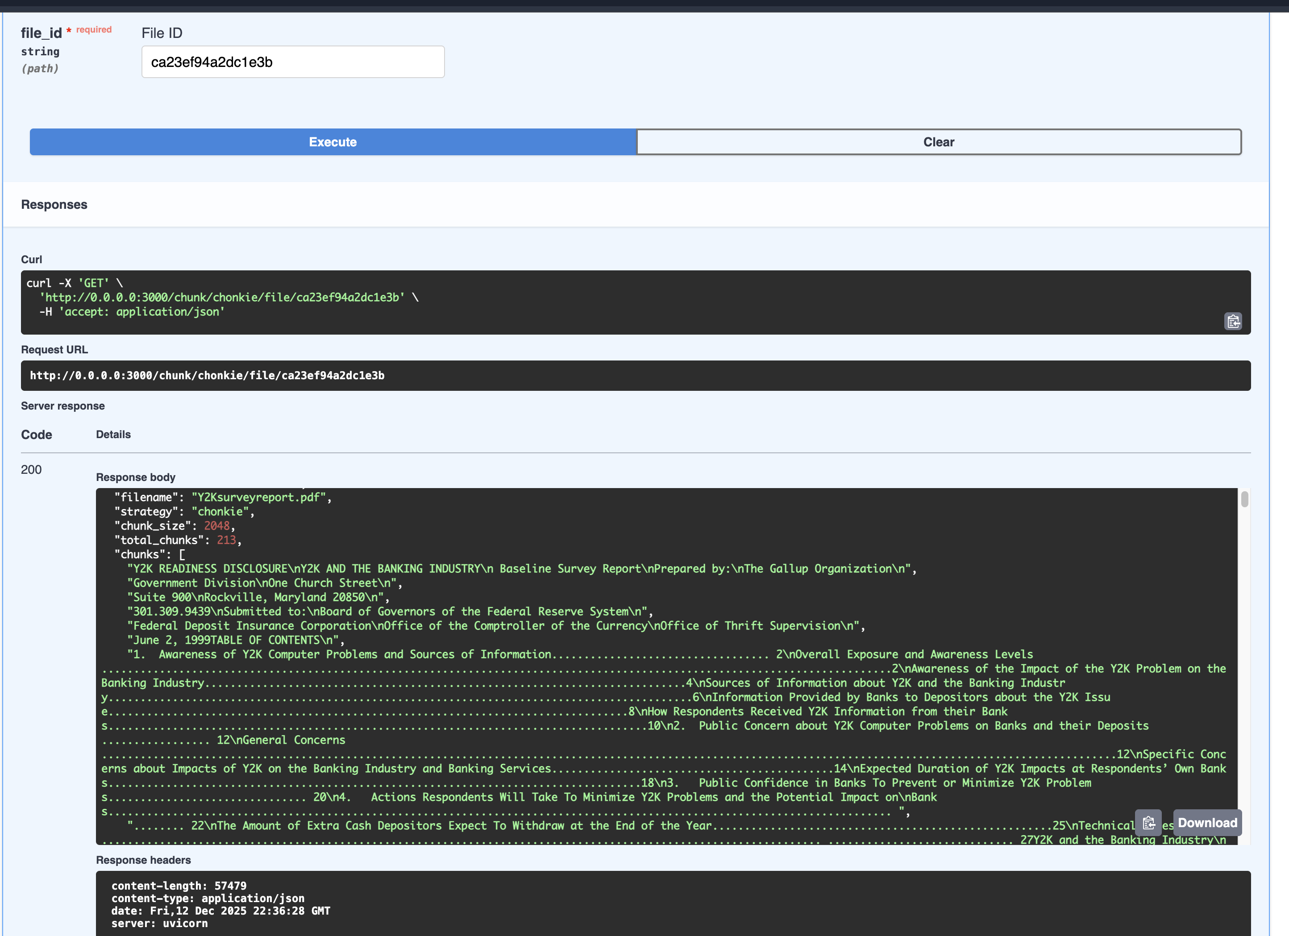Click the "chonkie" strategy value
Viewport: 1289px width, 936px height.
[x=220, y=512]
